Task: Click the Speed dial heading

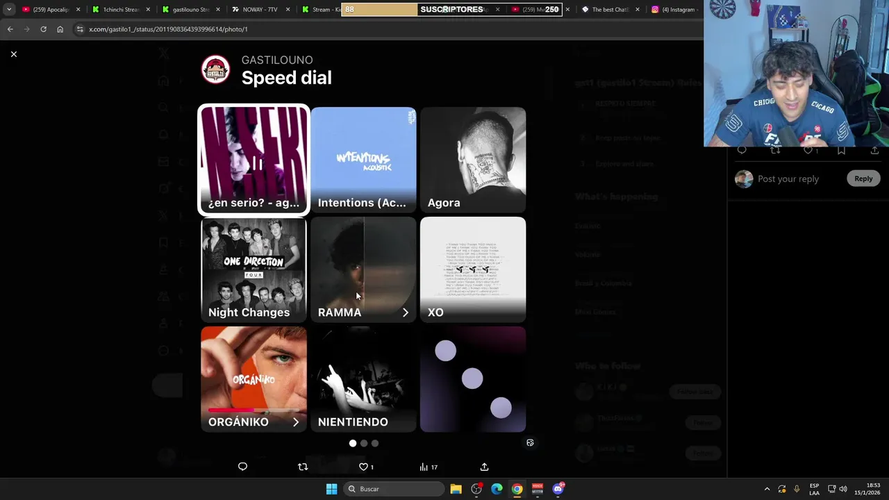Action: click(x=286, y=78)
